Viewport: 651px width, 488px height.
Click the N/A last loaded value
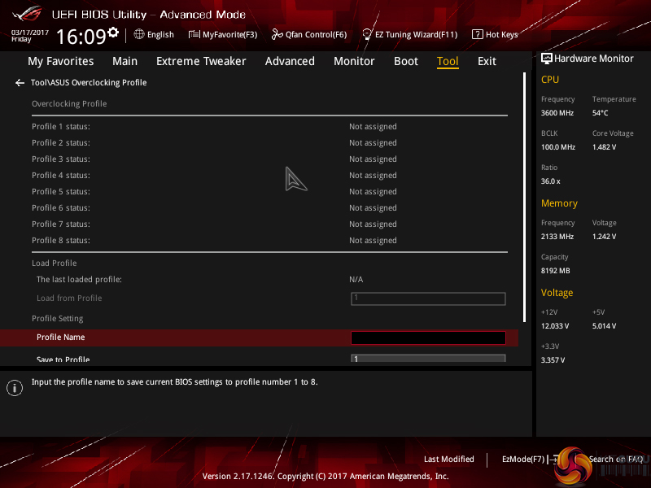(x=356, y=280)
